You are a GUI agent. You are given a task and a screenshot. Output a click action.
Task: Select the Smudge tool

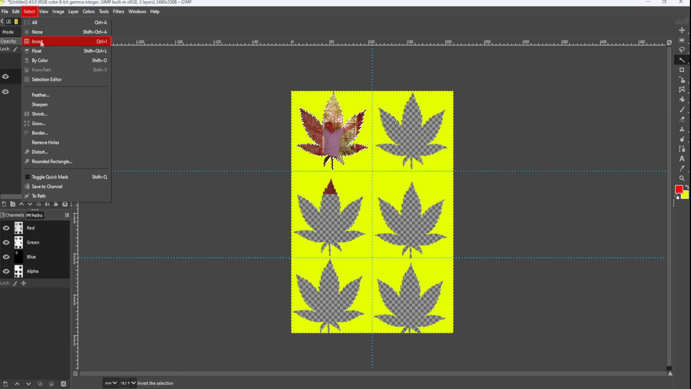pos(682,139)
